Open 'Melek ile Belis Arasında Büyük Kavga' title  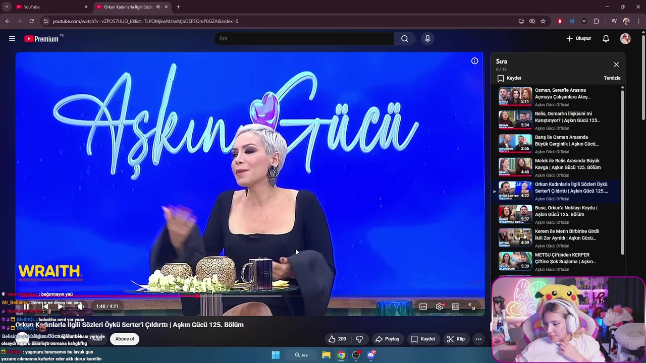(567, 164)
